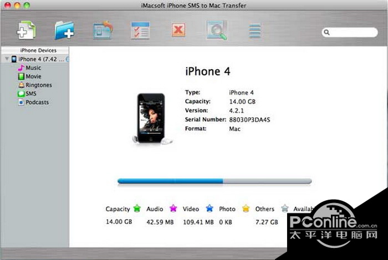Click the checklist select-all toolbar icon
The height and width of the screenshot is (260, 388).
140,30
